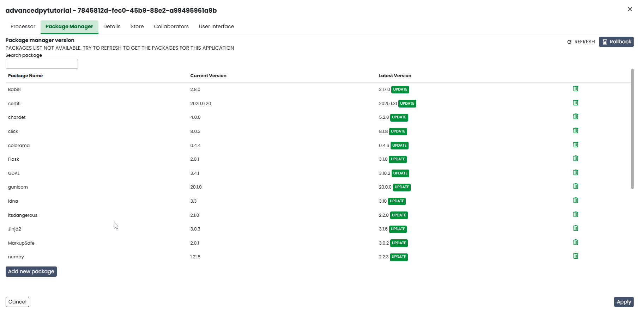Click UPDATE for numpy 2.2.3
This screenshot has width=640, height=313.
pyautogui.click(x=399, y=257)
